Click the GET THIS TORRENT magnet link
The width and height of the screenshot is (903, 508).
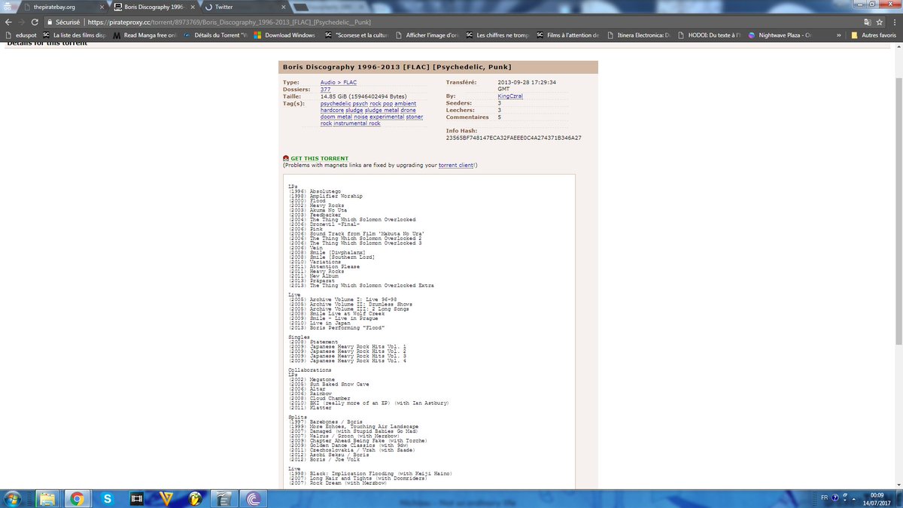pos(319,159)
